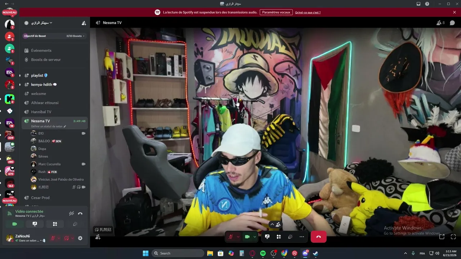Select user Vinicius José Paixão de Oliveira
Viewport: 461px width, 259px height.
58,180
